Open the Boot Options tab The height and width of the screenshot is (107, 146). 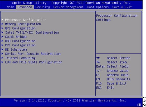tap(98, 7)
